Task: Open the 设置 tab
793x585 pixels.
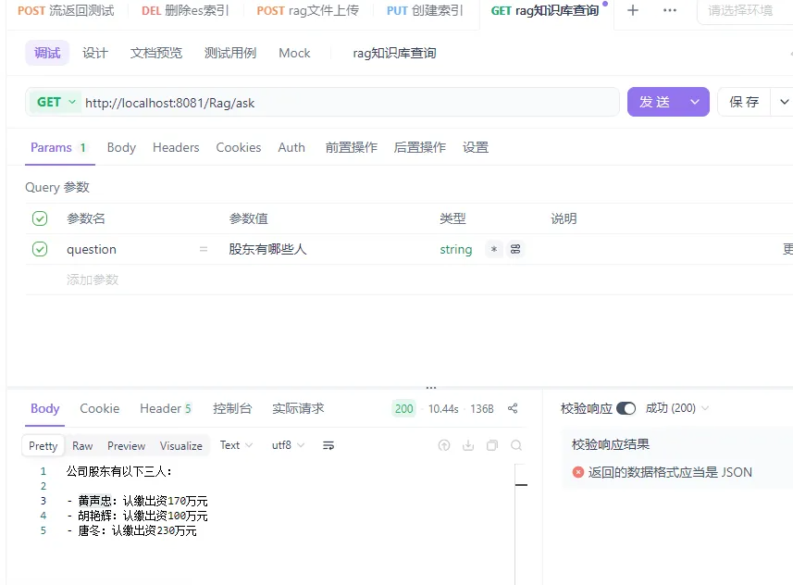Action: 476,147
